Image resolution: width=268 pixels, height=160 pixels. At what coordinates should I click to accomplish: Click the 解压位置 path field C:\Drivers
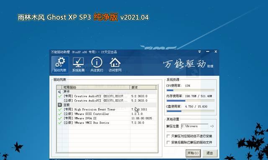(x=195, y=126)
